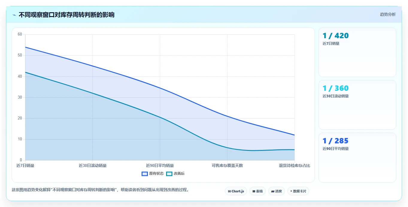Click the '数据卡片' tag pill
Image resolution: width=408 pixels, height=207 pixels.
point(298,191)
